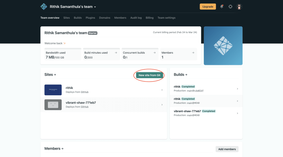Click arrow on Concurrent builds card

pos(154,53)
